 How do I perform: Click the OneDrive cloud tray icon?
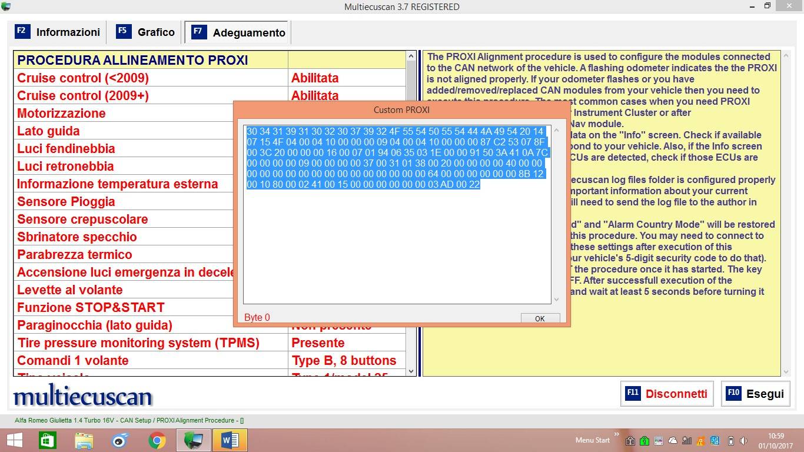point(672,441)
